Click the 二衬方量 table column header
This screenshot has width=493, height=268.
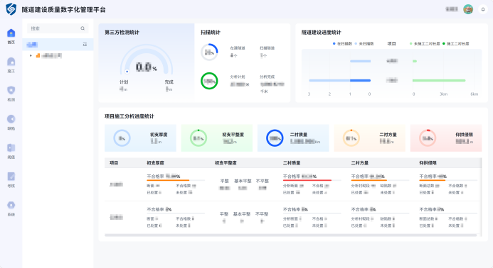tap(360, 163)
